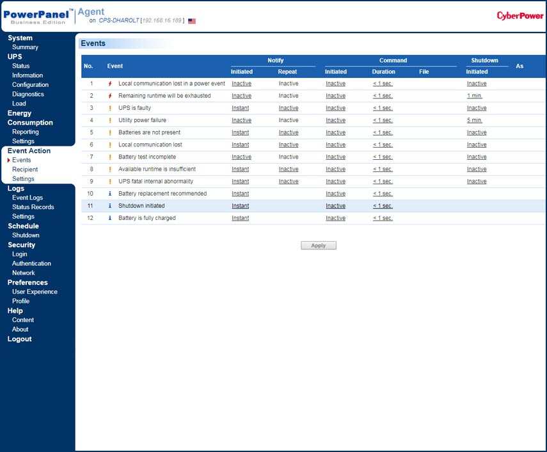Click the warning icon for UPS is faulty

click(x=110, y=108)
